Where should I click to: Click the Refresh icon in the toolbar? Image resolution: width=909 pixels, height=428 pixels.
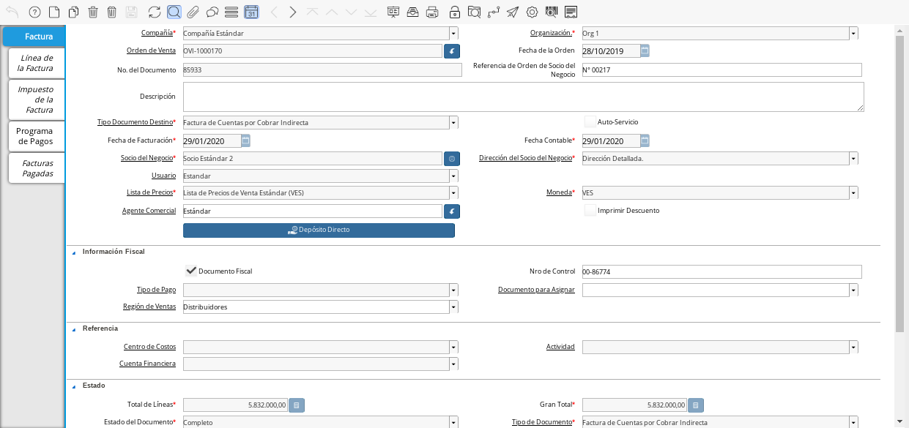point(154,12)
